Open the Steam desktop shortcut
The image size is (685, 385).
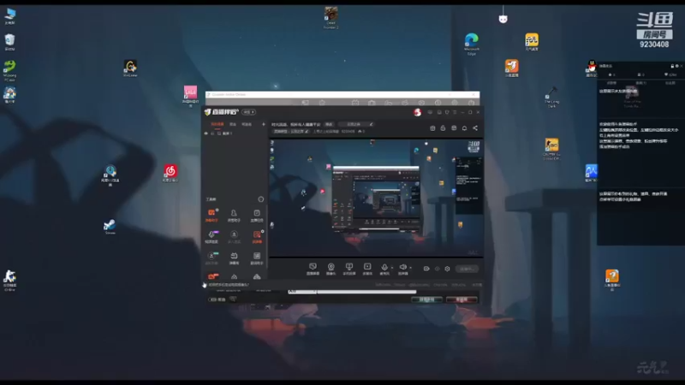tap(110, 227)
